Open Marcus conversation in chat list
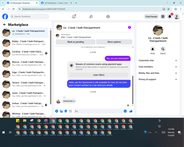The height and width of the screenshot is (147, 184). pyautogui.click(x=25, y=64)
